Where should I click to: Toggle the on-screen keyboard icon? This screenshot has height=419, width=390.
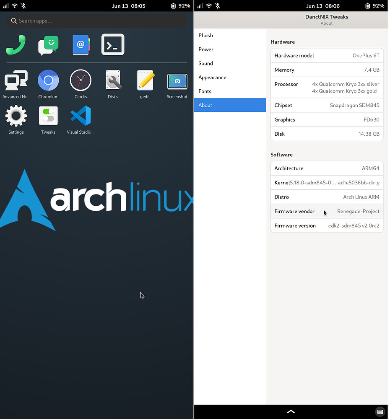click(x=380, y=412)
